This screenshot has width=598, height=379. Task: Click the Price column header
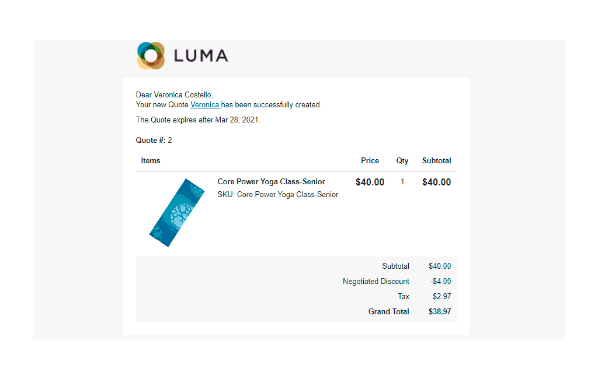370,161
